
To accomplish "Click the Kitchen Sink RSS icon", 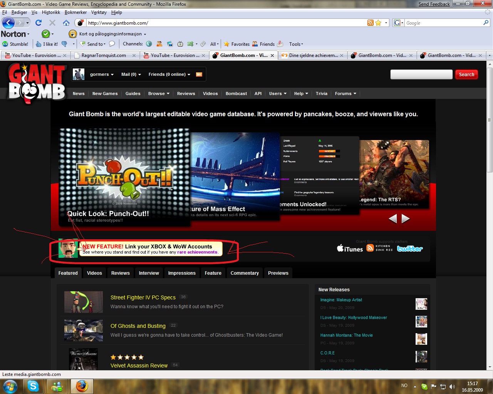I will pyautogui.click(x=380, y=248).
